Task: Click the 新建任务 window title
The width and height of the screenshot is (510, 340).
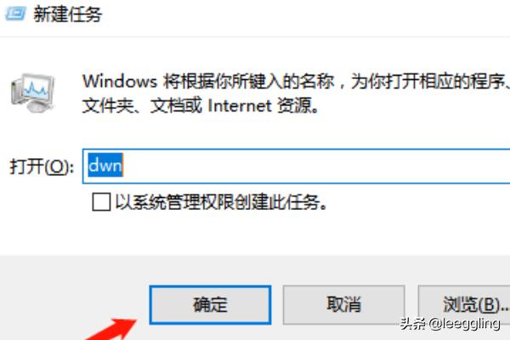Action: pos(68,14)
